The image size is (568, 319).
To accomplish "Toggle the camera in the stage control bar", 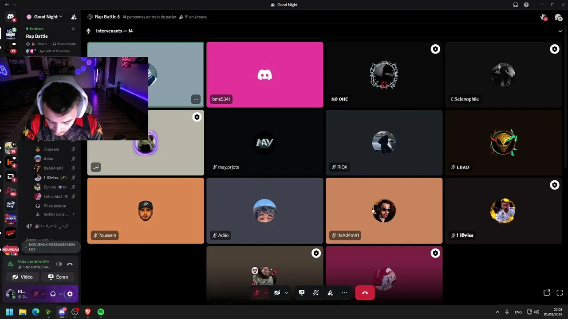I will (277, 293).
